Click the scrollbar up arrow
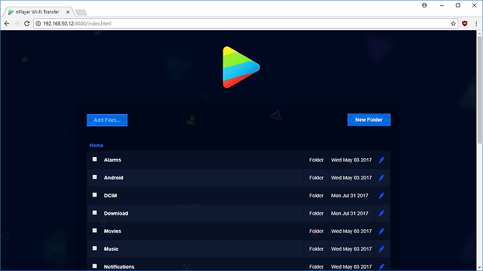Image resolution: width=483 pixels, height=271 pixels. [x=479, y=33]
